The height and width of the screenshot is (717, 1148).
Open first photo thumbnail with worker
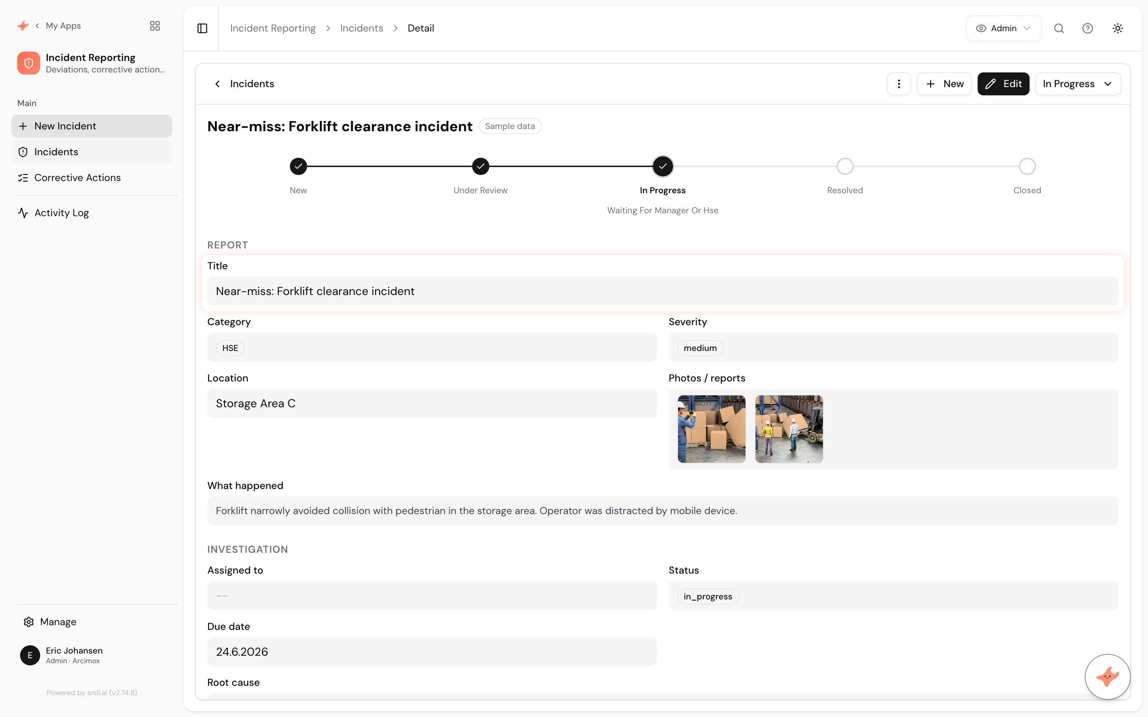pos(711,429)
